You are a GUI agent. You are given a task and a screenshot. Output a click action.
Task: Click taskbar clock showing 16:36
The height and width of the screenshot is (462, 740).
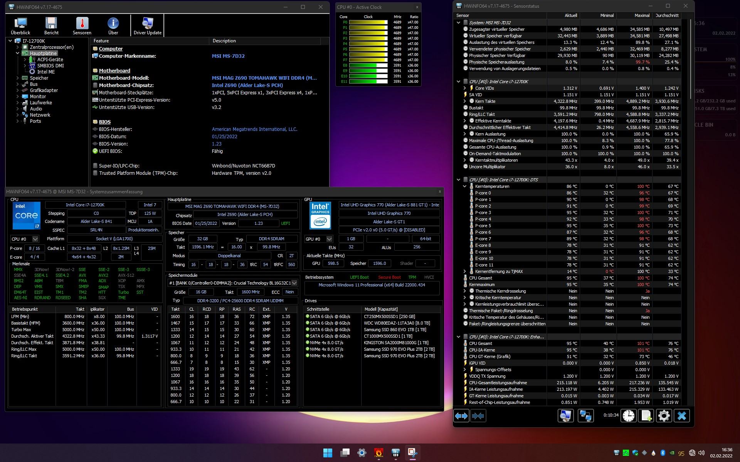721,453
